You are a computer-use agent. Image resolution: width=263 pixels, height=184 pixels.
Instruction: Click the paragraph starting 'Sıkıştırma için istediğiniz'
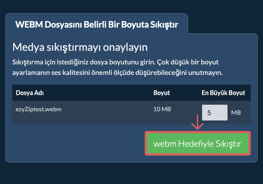tap(117, 67)
